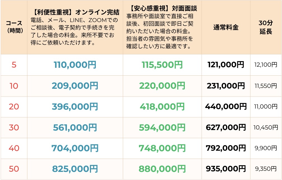The width and height of the screenshot is (282, 180).
Task: Click the 440,000円 regular price
Action: 226,107
